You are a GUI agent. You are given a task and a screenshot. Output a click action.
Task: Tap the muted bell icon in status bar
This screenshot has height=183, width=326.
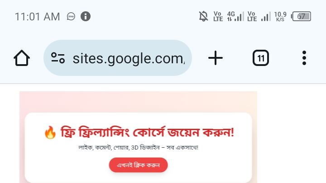tap(203, 16)
